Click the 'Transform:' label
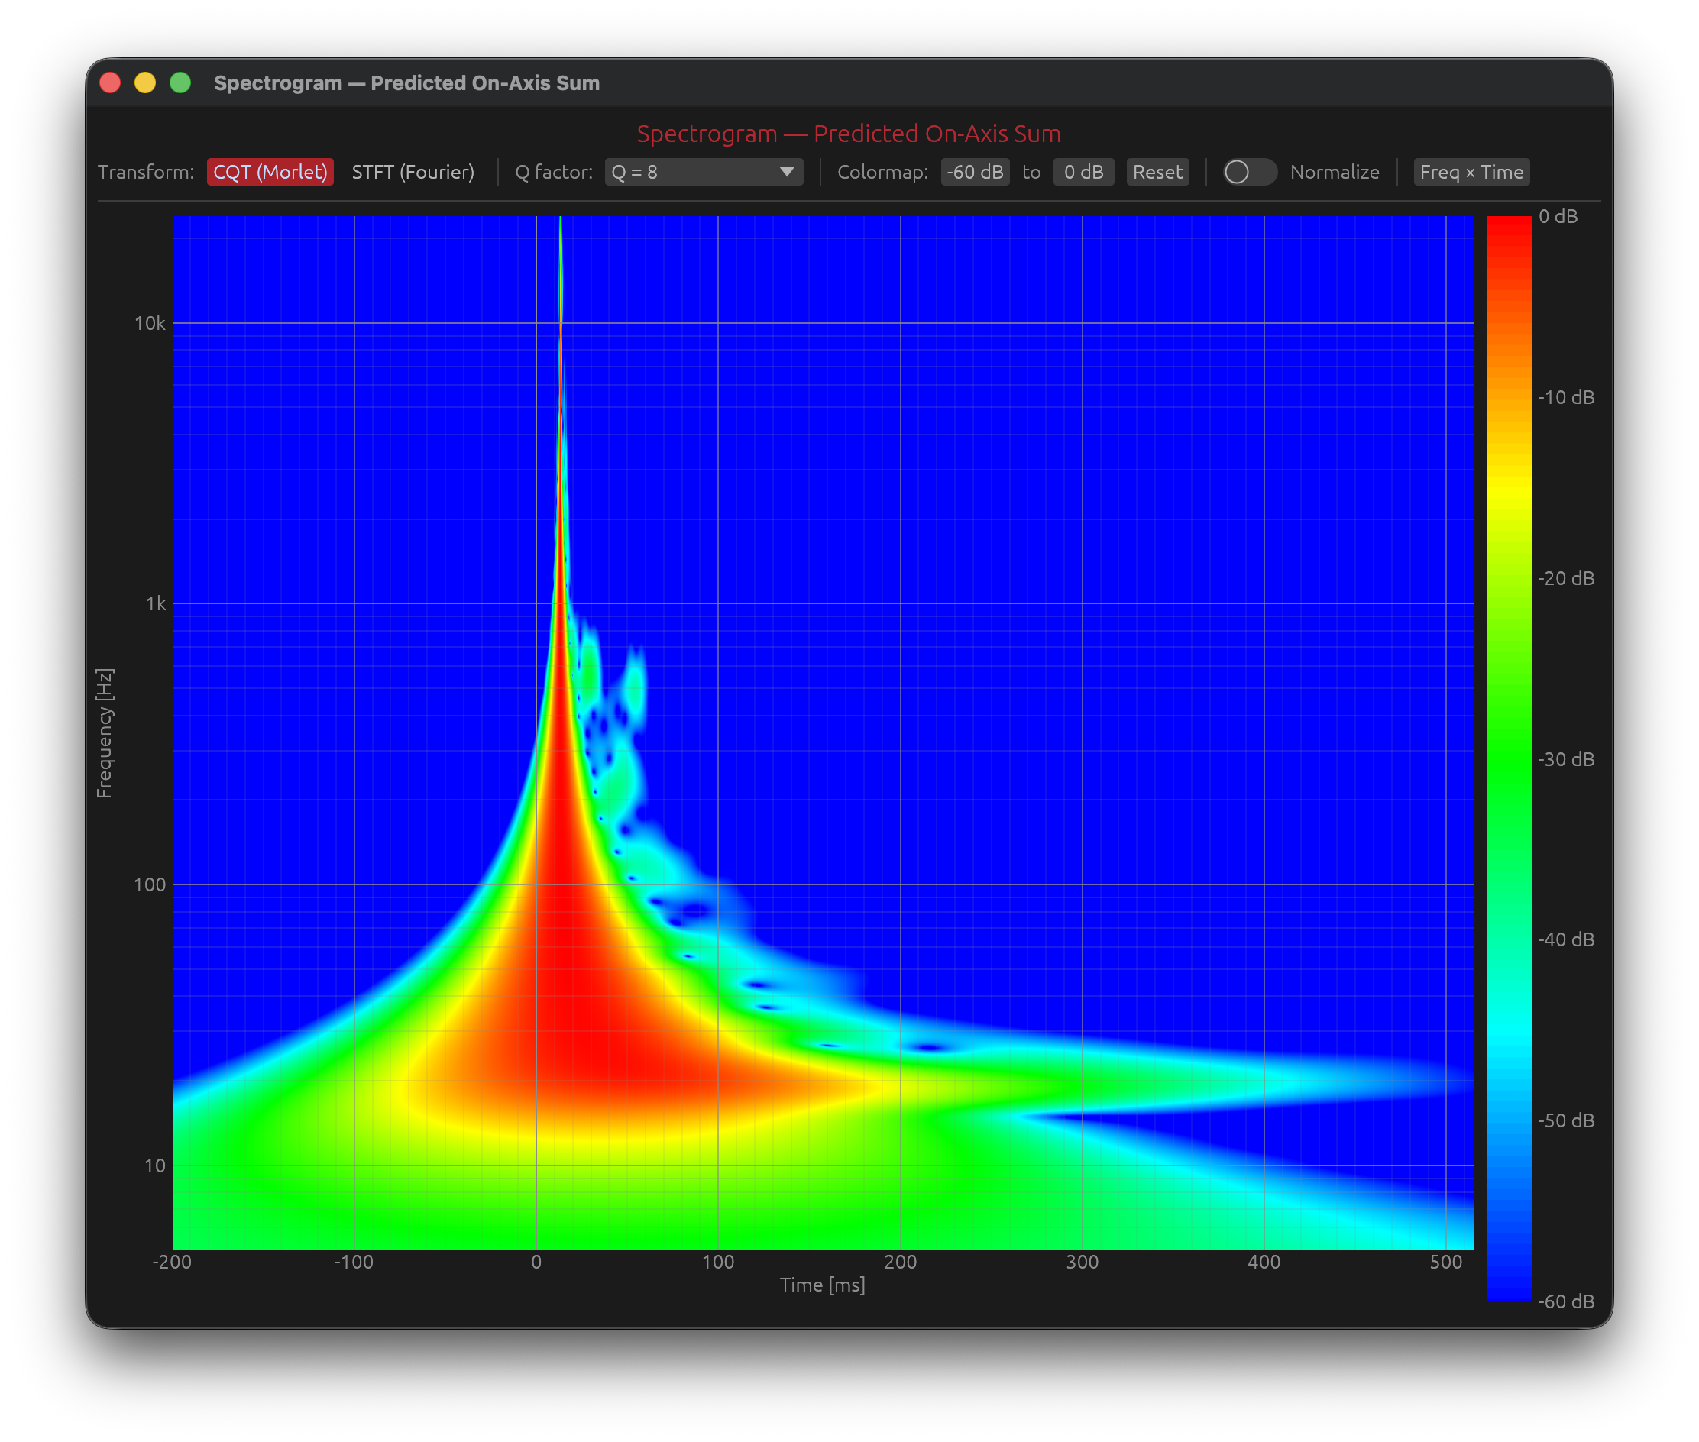This screenshot has height=1442, width=1699. 147,172
